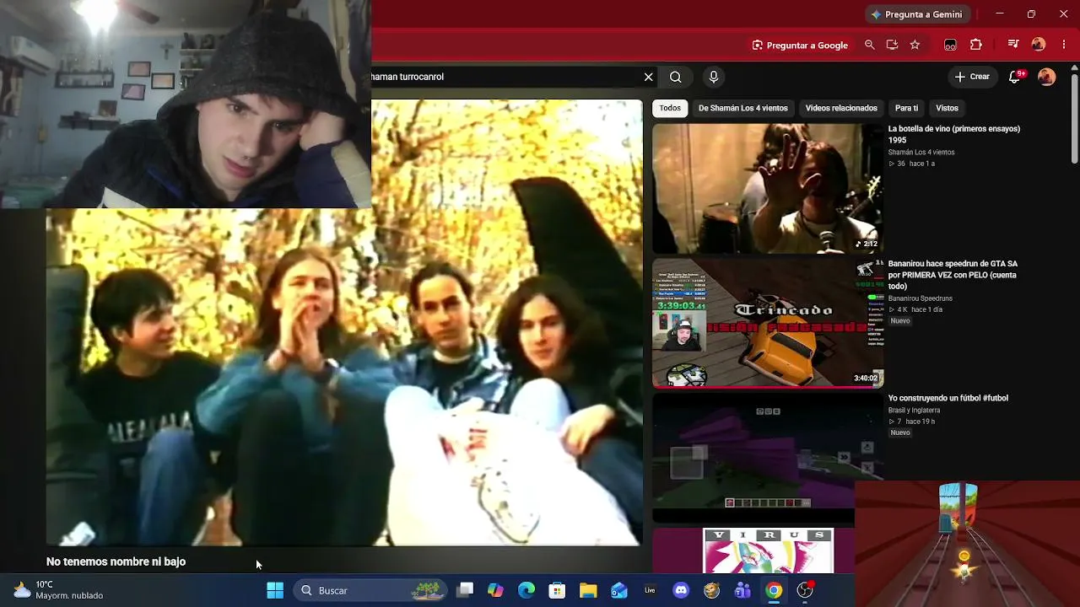Start voice search with microphone icon
1080x607 pixels.
[714, 77]
